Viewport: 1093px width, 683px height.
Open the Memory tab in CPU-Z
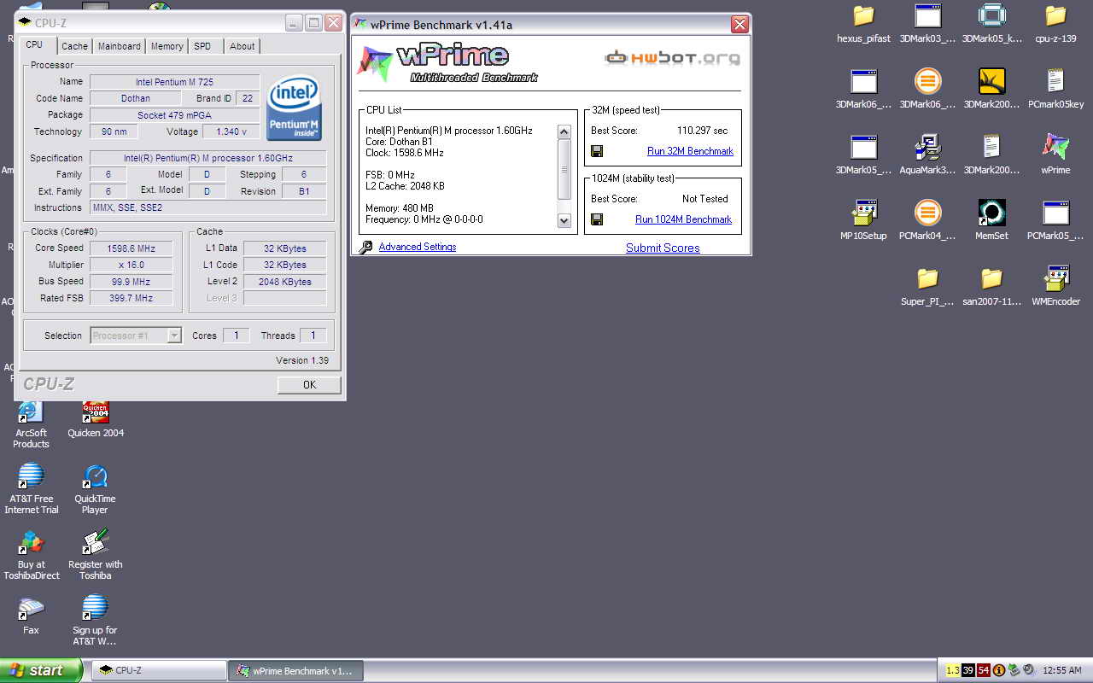point(167,46)
